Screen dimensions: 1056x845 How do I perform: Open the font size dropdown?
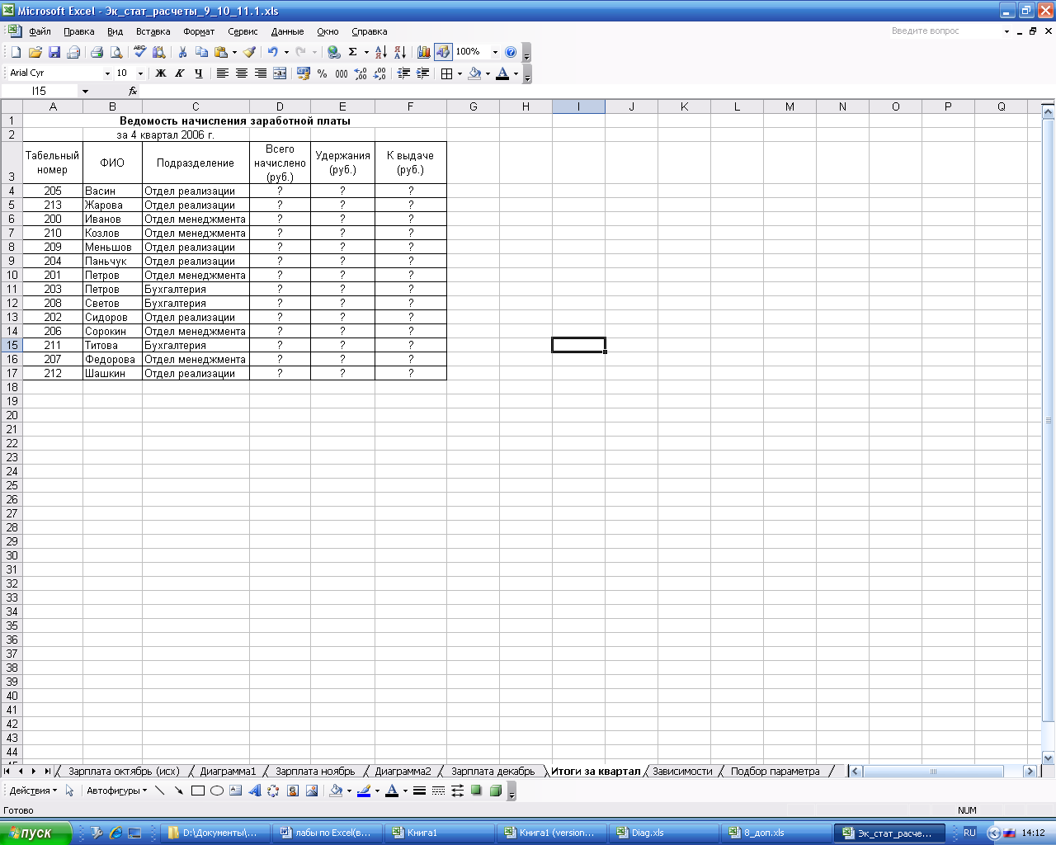click(x=140, y=73)
